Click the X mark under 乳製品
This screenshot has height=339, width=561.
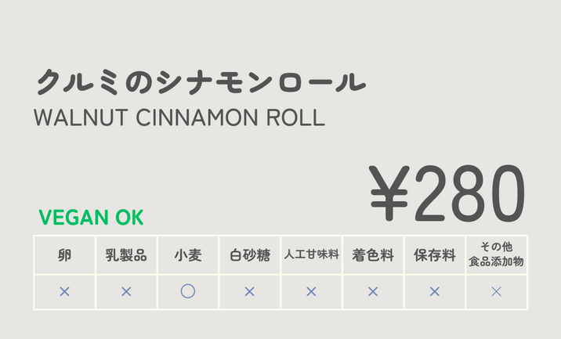pyautogui.click(x=126, y=292)
